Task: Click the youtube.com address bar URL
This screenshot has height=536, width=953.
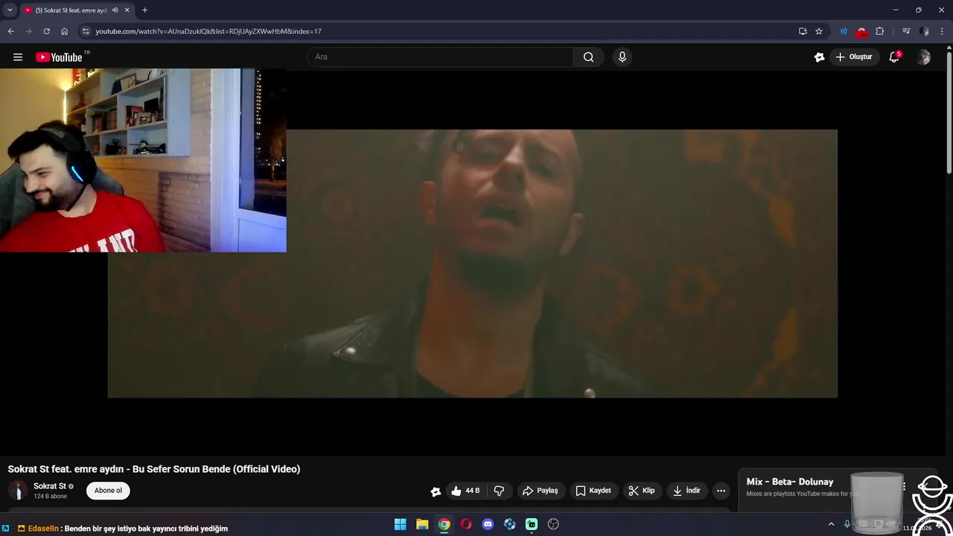Action: [208, 31]
